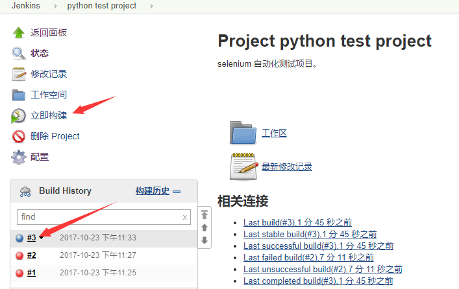Open Last unsuccessful build(#2) permalink
The image size is (459, 289).
click(x=323, y=269)
